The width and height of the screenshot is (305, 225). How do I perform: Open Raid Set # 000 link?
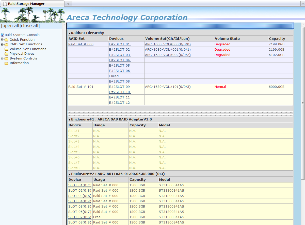pyautogui.click(x=81, y=44)
